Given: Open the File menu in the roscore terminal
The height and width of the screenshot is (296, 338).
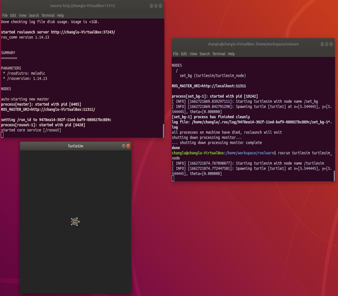Looking at the screenshot, I should (5, 15).
